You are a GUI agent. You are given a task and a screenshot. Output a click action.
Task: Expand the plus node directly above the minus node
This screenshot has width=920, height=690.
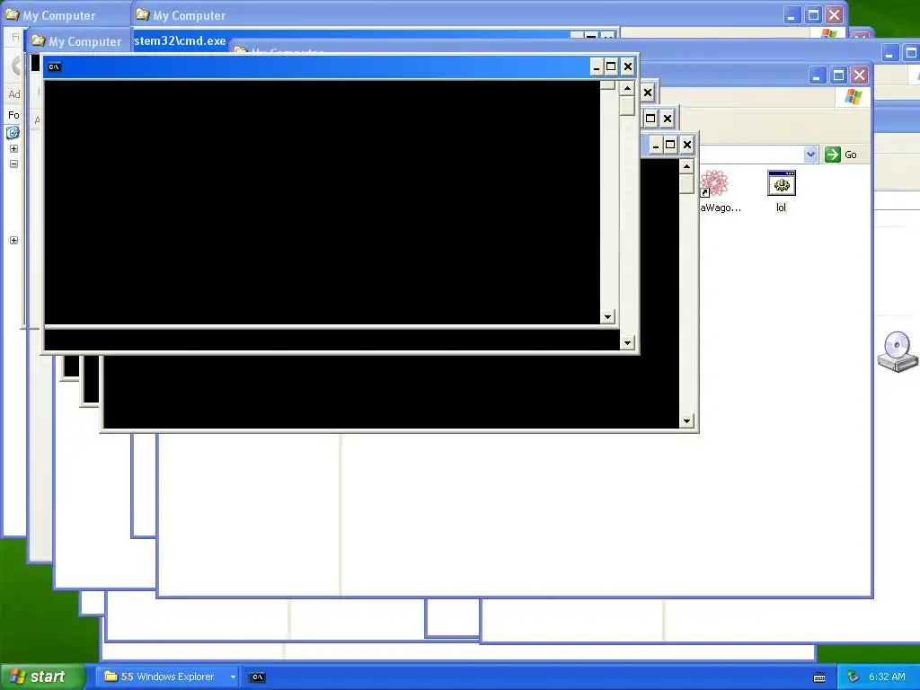click(x=13, y=148)
